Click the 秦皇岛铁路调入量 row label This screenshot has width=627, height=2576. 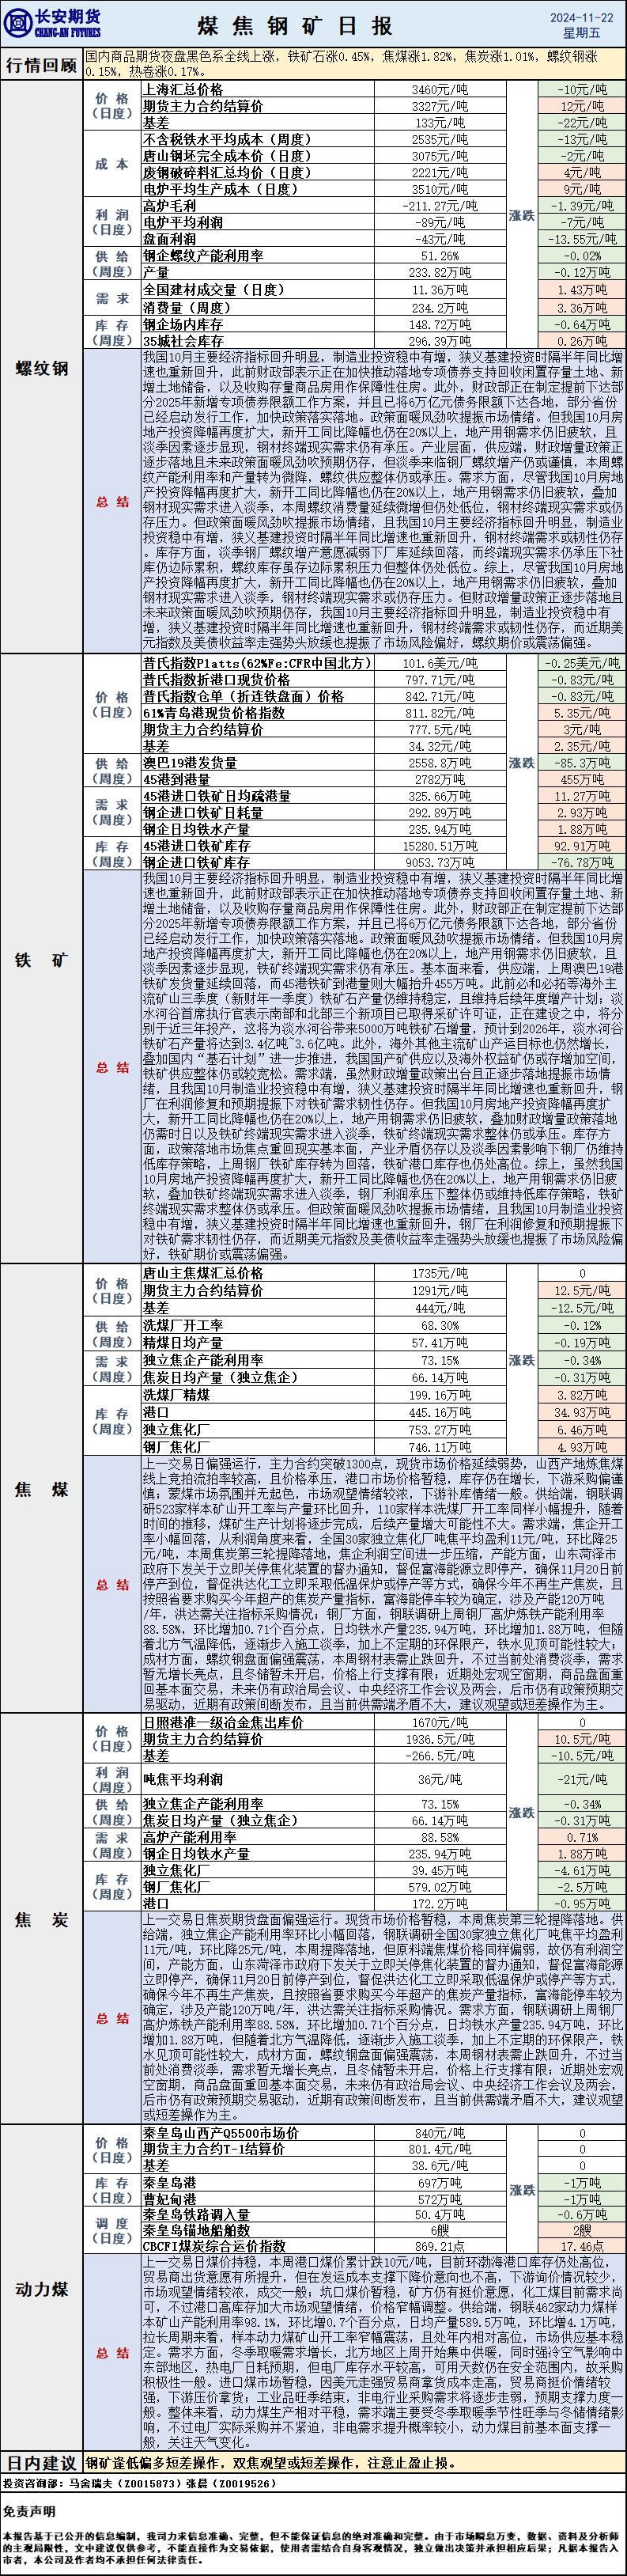(x=197, y=2215)
